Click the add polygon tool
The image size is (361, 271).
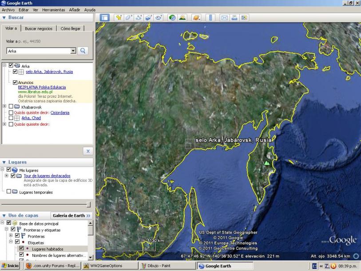point(129,18)
